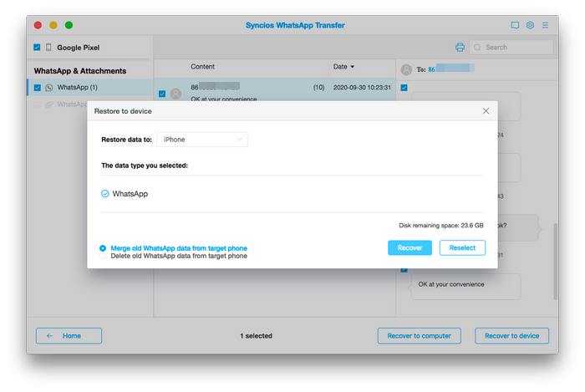
Task: Click the '1 selected' status text
Action: click(256, 336)
